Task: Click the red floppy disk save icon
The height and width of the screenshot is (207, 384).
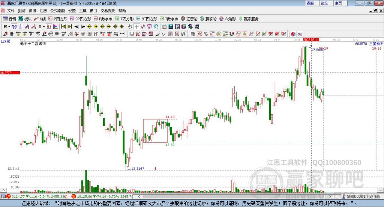Action: pyautogui.click(x=184, y=27)
